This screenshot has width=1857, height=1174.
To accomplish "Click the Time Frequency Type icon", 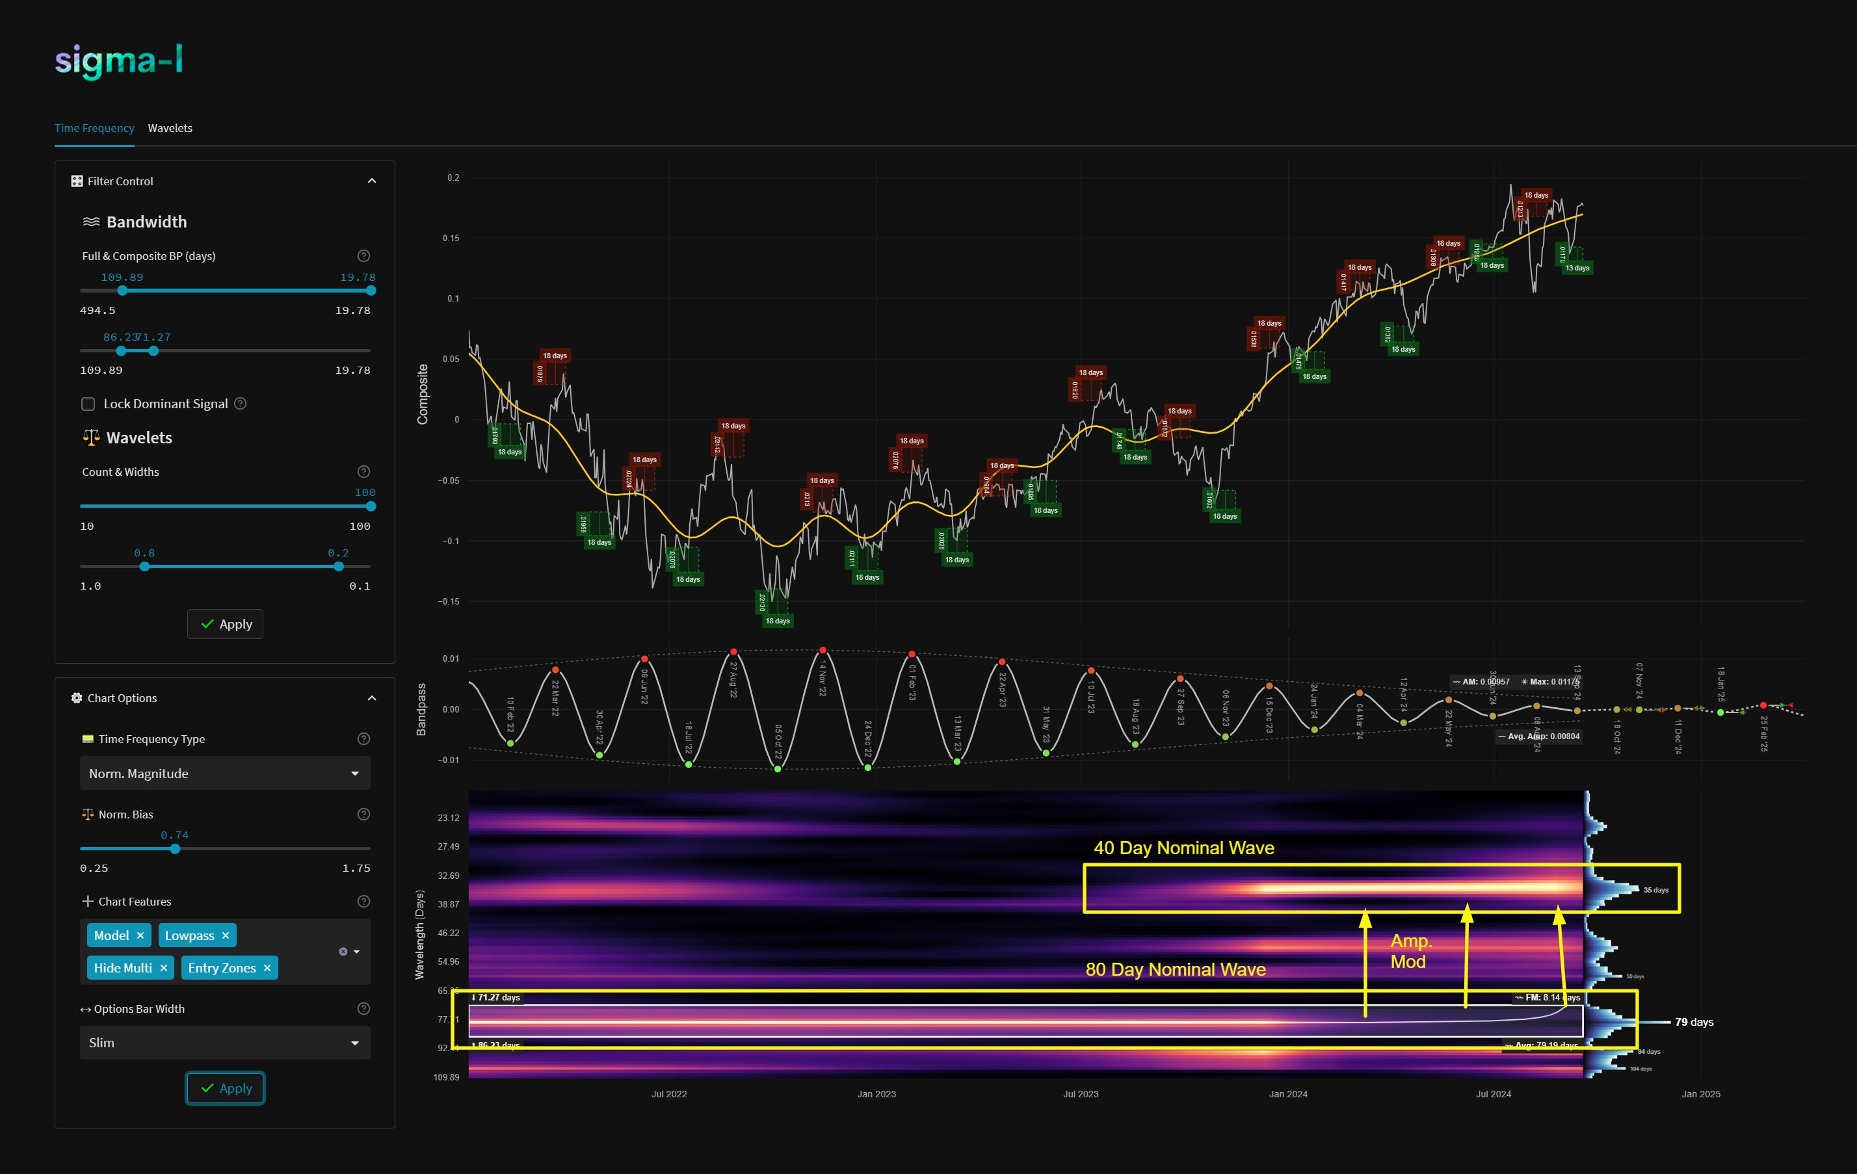I will (88, 738).
